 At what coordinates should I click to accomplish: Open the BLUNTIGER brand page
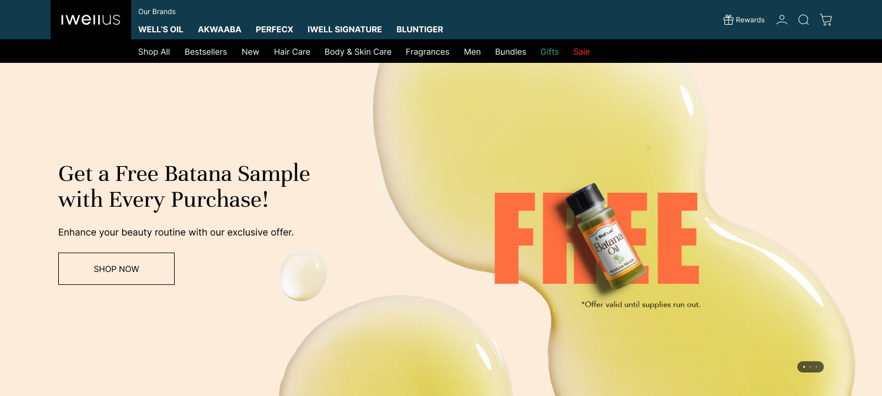(420, 29)
